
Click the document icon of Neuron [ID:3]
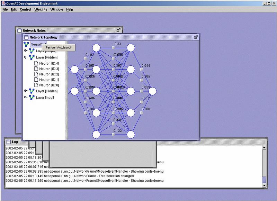click(36, 68)
